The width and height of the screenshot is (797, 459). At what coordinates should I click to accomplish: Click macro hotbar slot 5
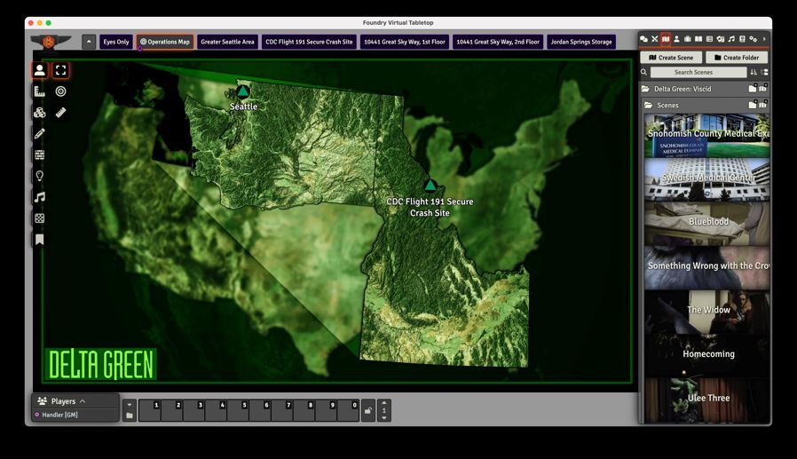[238, 410]
